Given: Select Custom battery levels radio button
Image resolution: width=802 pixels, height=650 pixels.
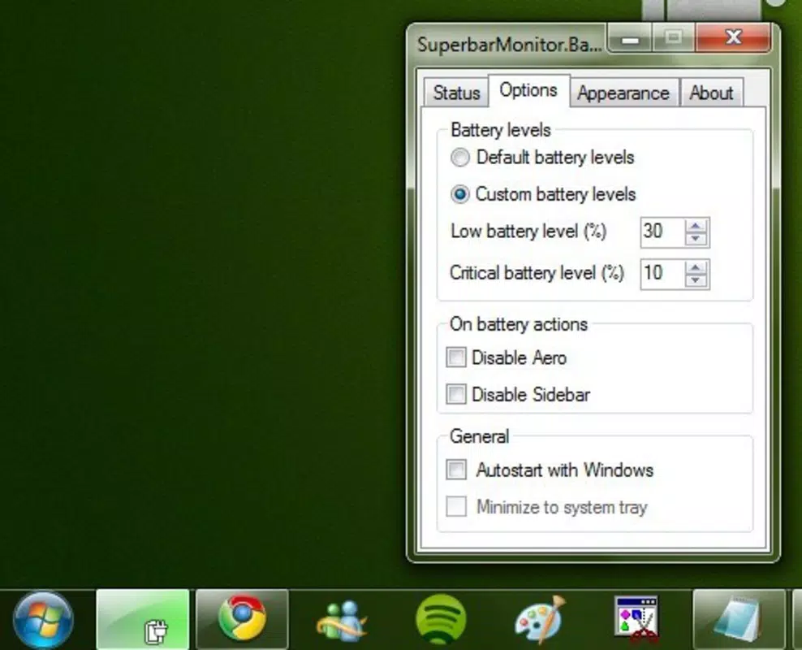Looking at the screenshot, I should coord(459,194).
